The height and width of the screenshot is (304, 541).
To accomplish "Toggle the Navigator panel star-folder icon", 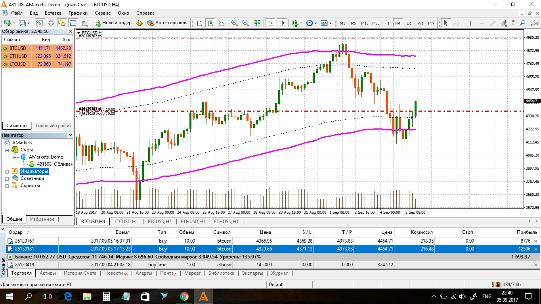I will [62, 23].
